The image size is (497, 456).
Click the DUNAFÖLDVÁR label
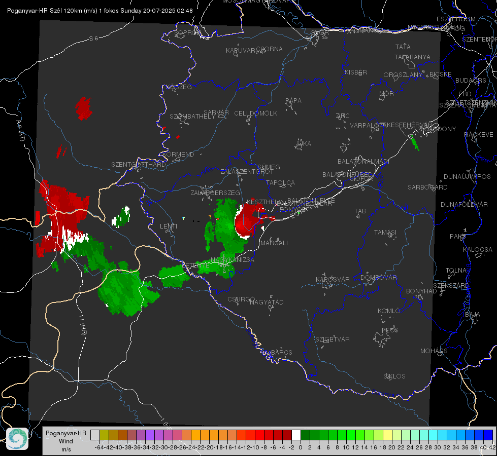point(464,204)
